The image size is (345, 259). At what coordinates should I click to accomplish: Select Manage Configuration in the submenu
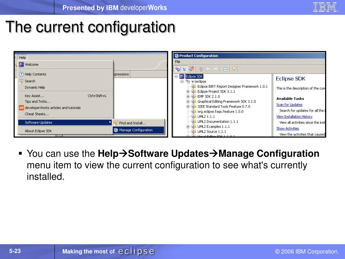[138, 130]
